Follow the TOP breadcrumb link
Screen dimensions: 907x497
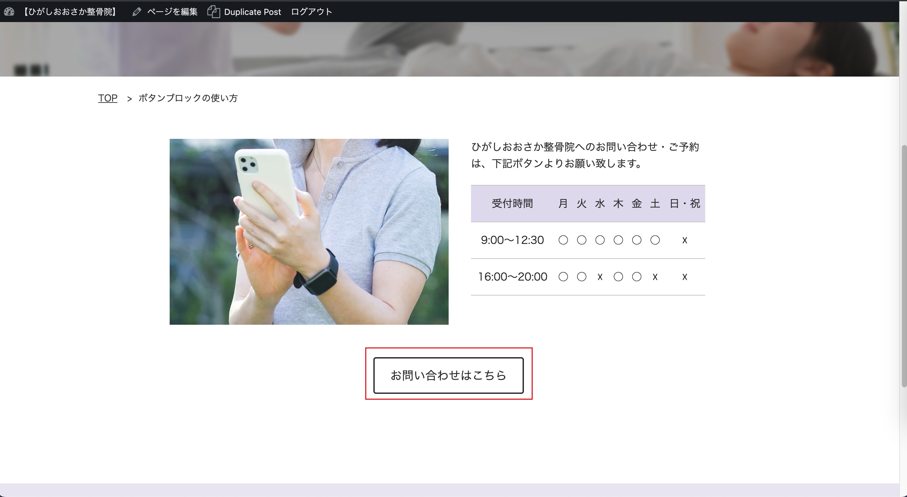tap(107, 98)
